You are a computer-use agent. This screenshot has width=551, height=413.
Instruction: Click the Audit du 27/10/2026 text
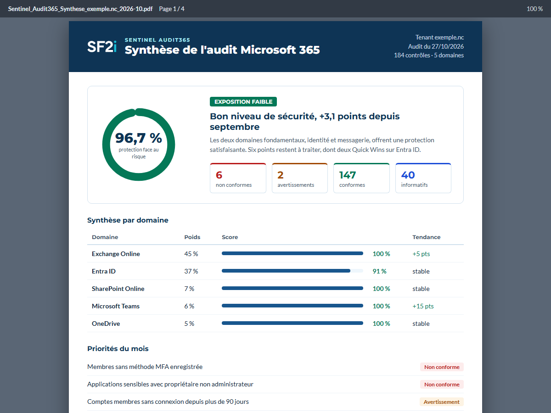(436, 46)
